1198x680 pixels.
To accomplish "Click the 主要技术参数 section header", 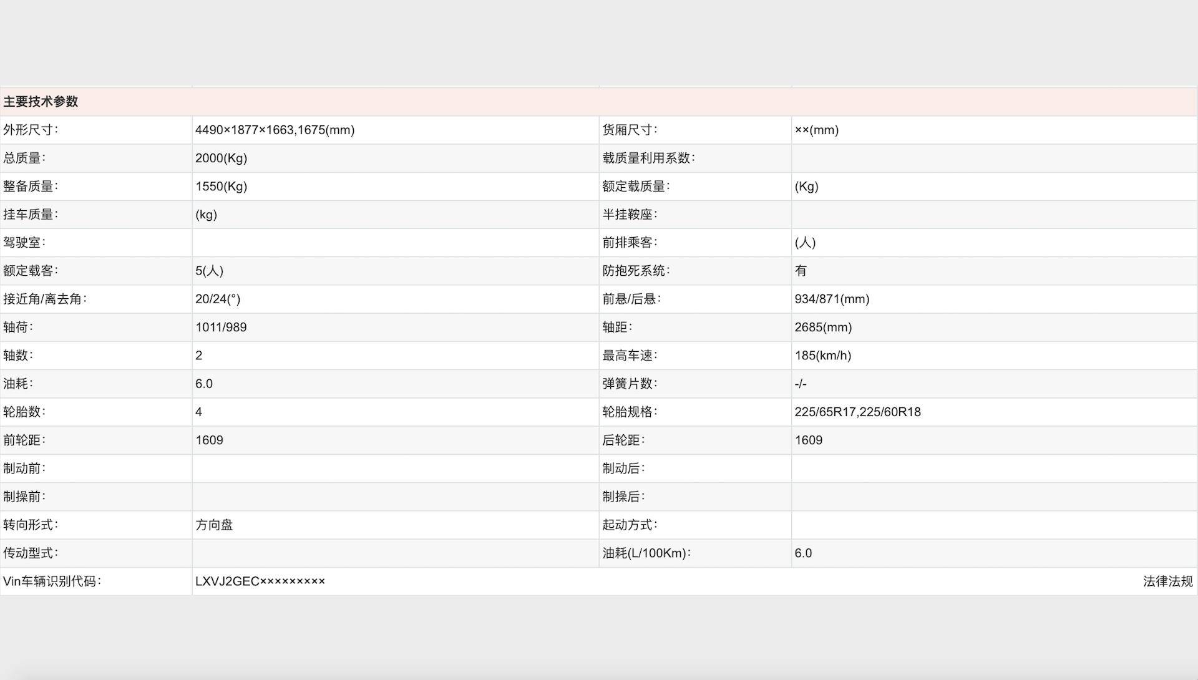I will (41, 102).
